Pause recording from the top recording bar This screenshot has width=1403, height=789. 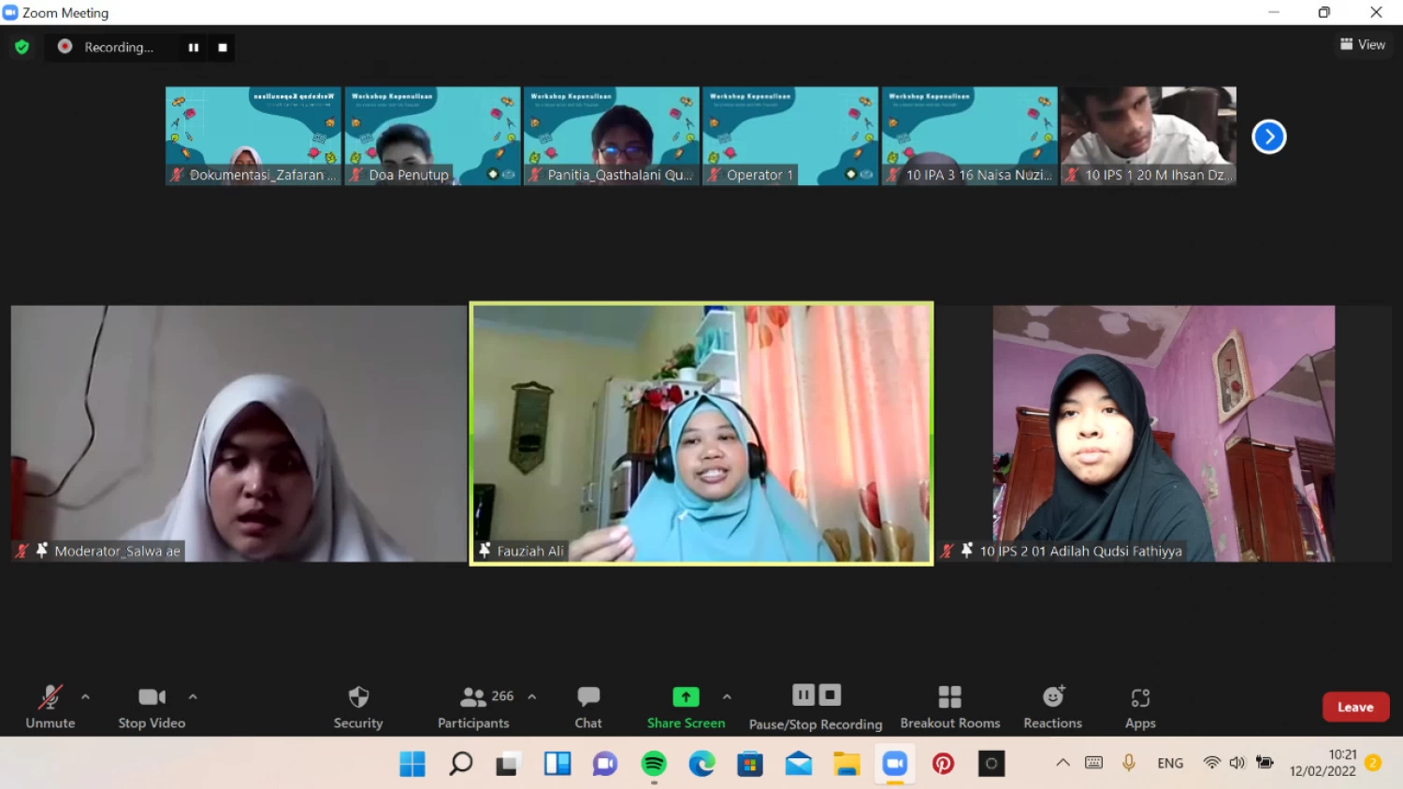pos(194,48)
